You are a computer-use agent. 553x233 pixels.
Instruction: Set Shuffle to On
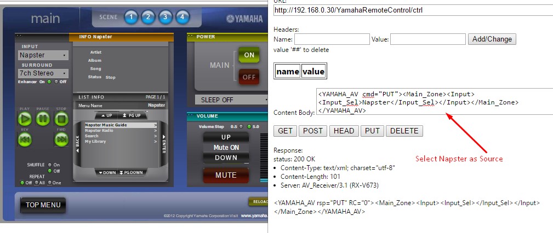pyautogui.click(x=50, y=165)
